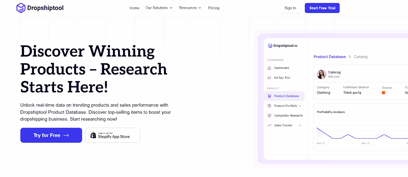Open the Home menu item
Image resolution: width=408 pixels, height=177 pixels.
pyautogui.click(x=134, y=8)
